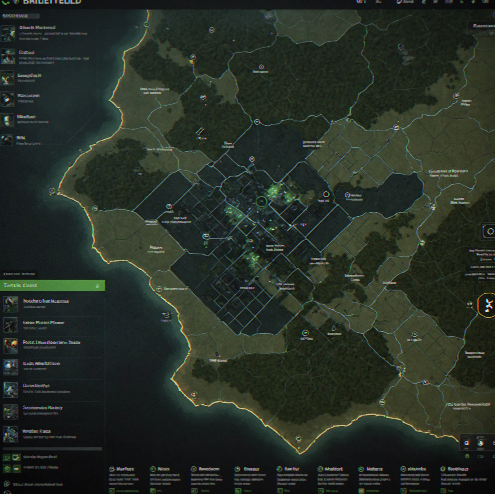Click the fifth circular icon in the bottom bar
The image size is (495, 494).
(279, 469)
